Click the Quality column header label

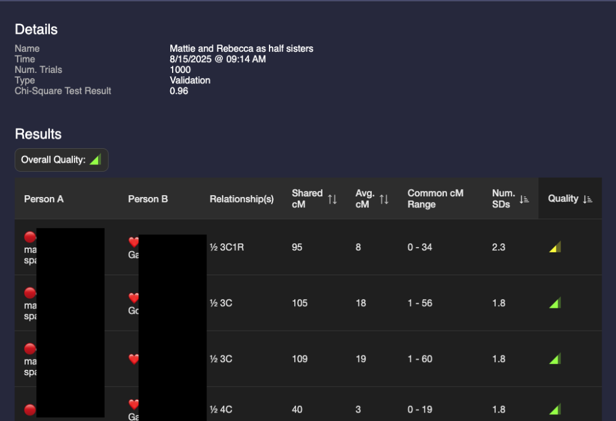pyautogui.click(x=563, y=199)
